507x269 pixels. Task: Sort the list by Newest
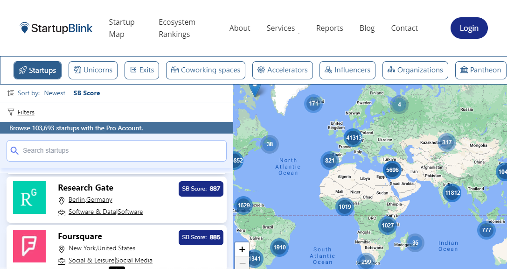[x=55, y=93]
